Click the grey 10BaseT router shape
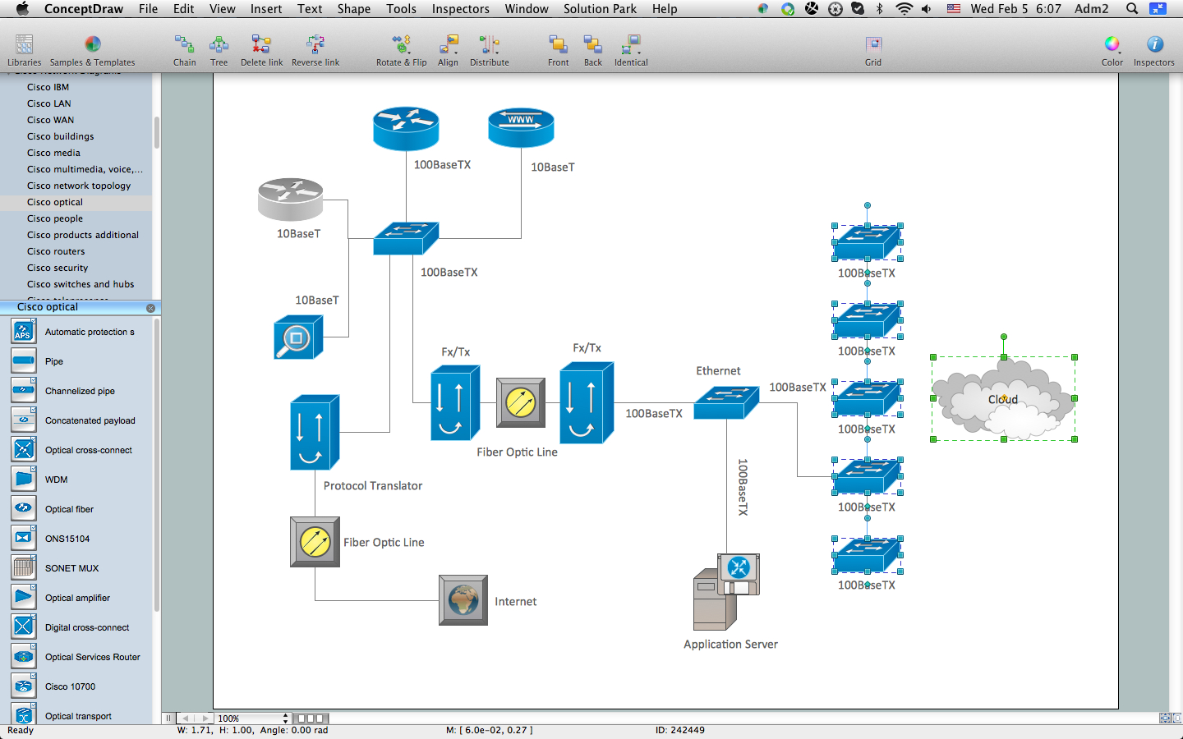 [290, 200]
